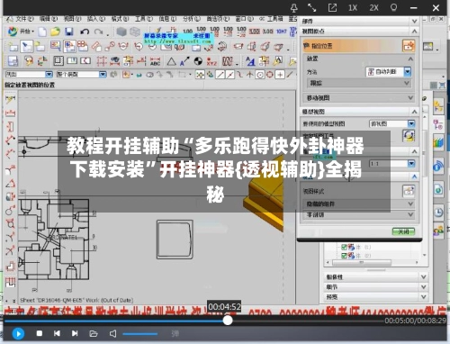This screenshot has height=344, width=450.
Task: Click the square view in the drawing sheet
Action: click(175, 240)
